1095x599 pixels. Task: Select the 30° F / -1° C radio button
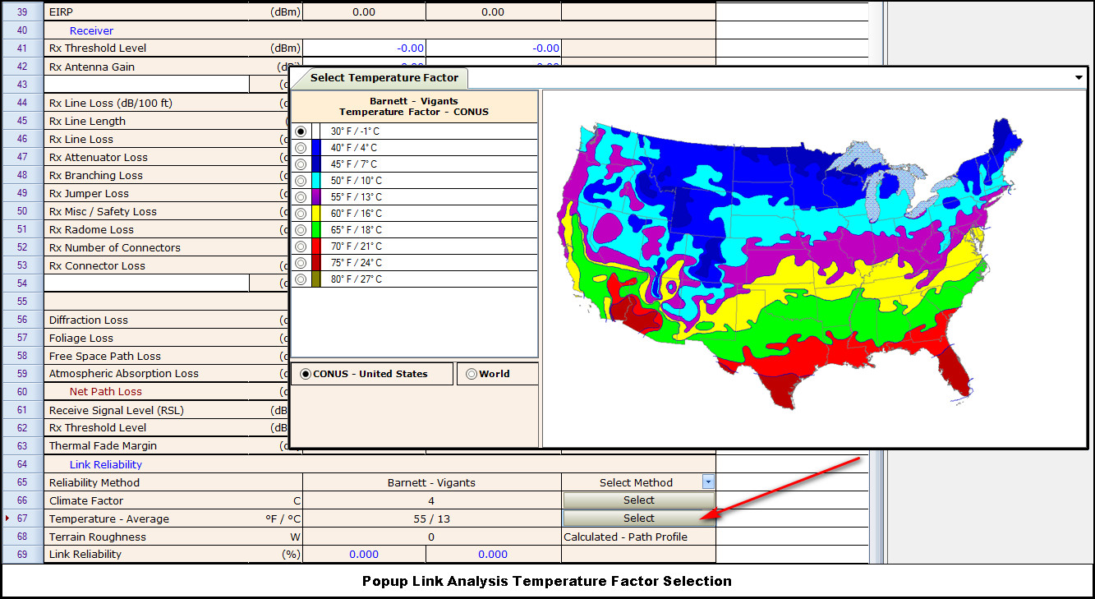pos(301,131)
